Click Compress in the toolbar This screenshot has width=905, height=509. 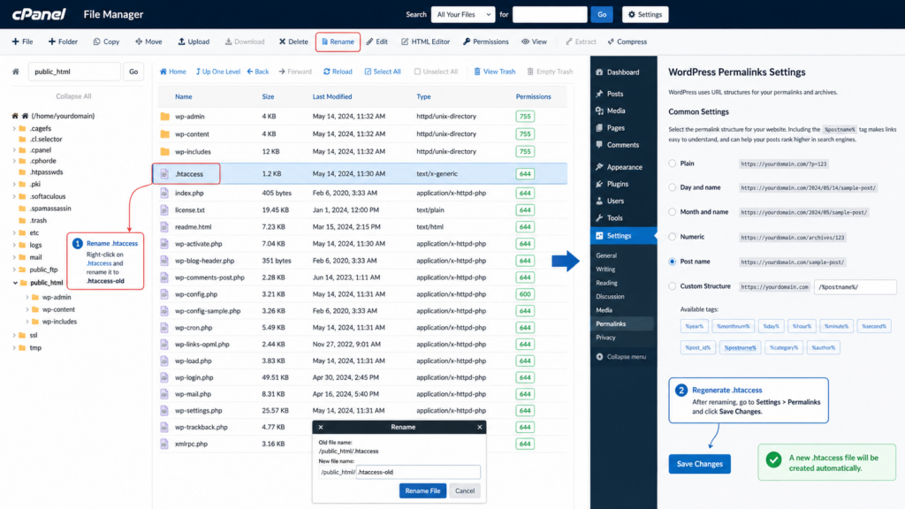coord(627,42)
